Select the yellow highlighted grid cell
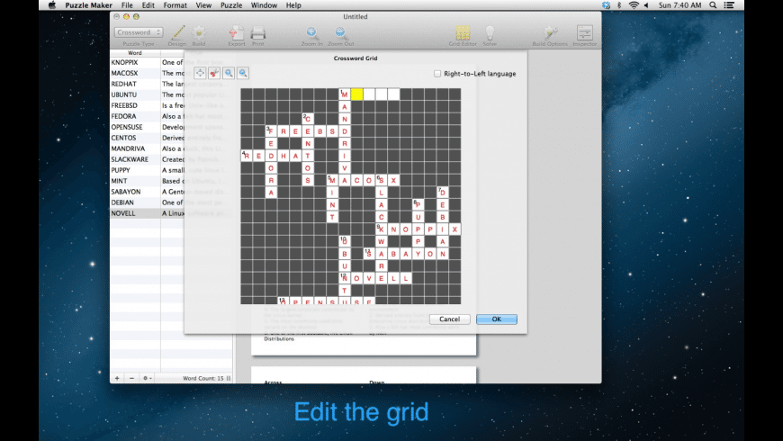 tap(356, 94)
